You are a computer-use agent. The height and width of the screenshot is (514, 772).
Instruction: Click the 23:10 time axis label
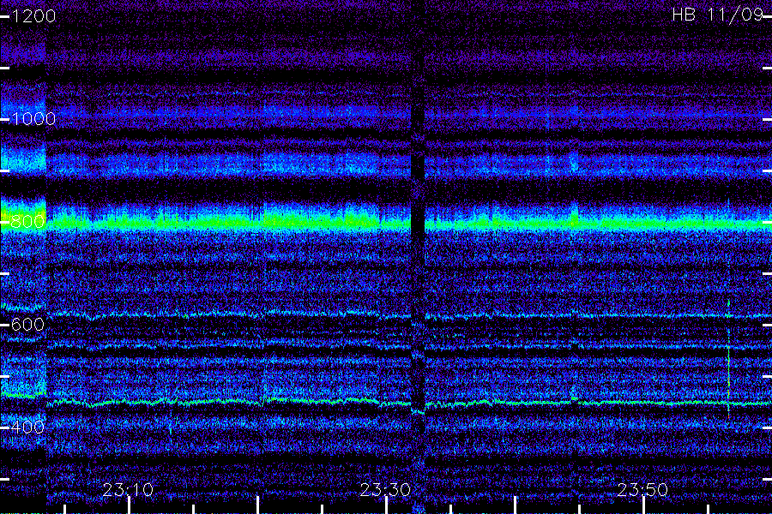click(x=128, y=489)
